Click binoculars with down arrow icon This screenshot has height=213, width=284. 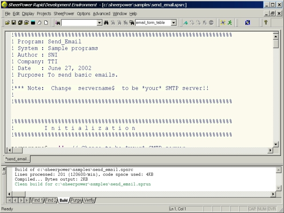tap(58, 23)
